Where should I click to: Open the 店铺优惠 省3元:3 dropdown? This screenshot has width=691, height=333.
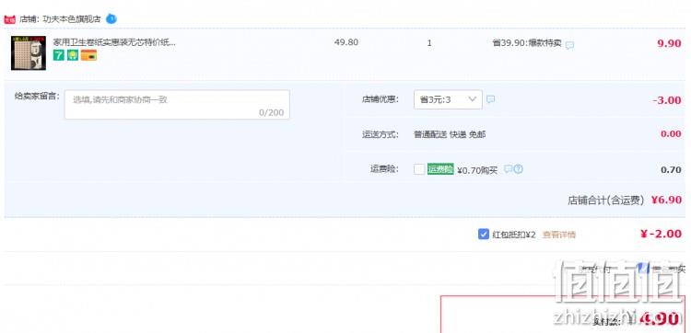coord(448,99)
